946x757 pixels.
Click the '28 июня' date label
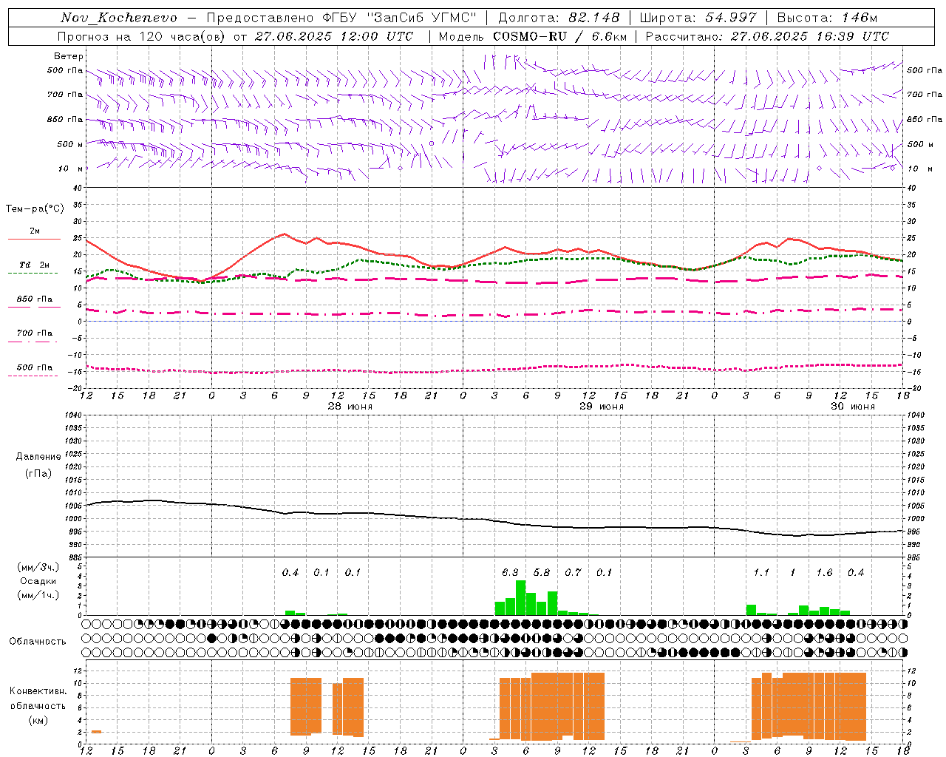(350, 407)
